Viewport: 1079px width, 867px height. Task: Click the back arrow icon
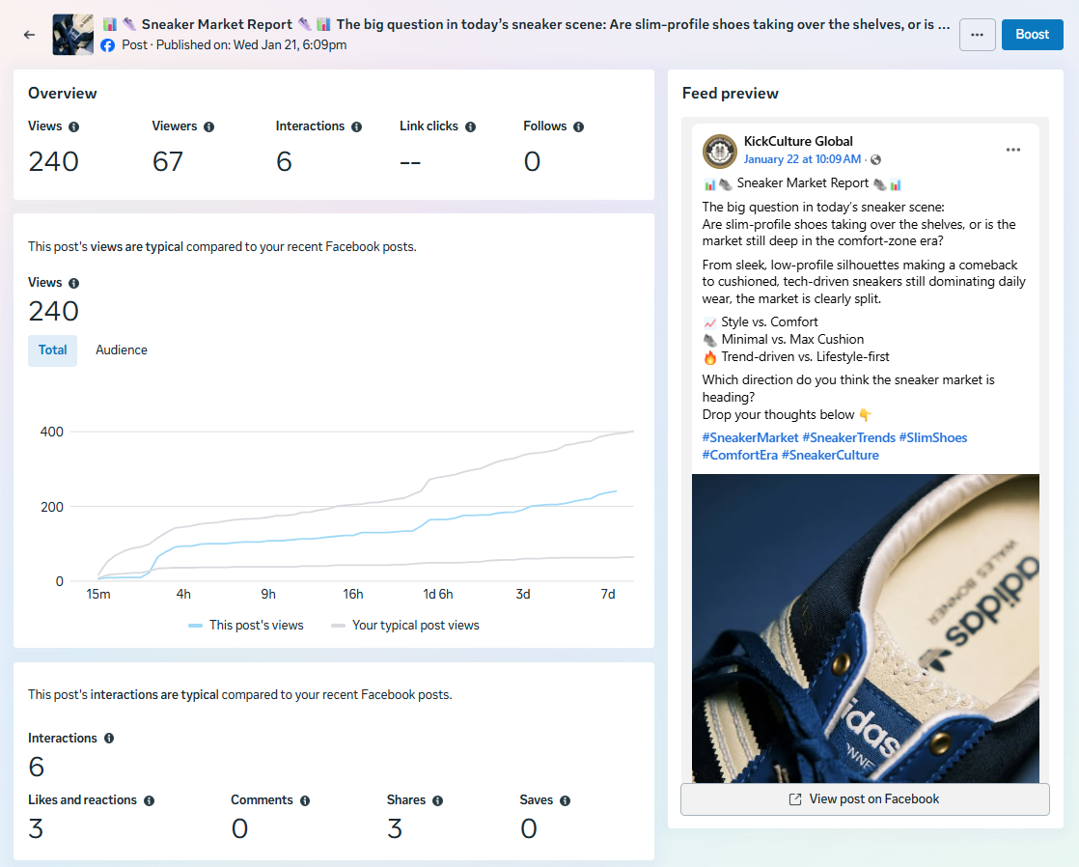(29, 35)
